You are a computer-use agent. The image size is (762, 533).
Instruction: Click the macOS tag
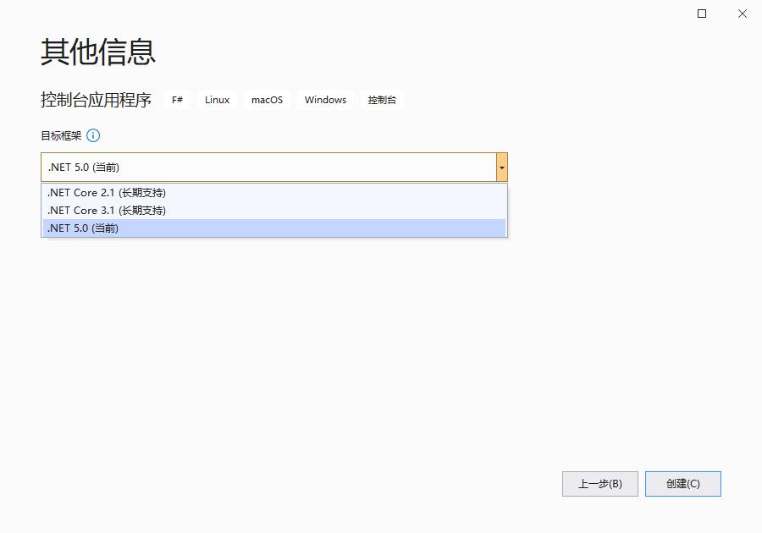[x=267, y=100]
